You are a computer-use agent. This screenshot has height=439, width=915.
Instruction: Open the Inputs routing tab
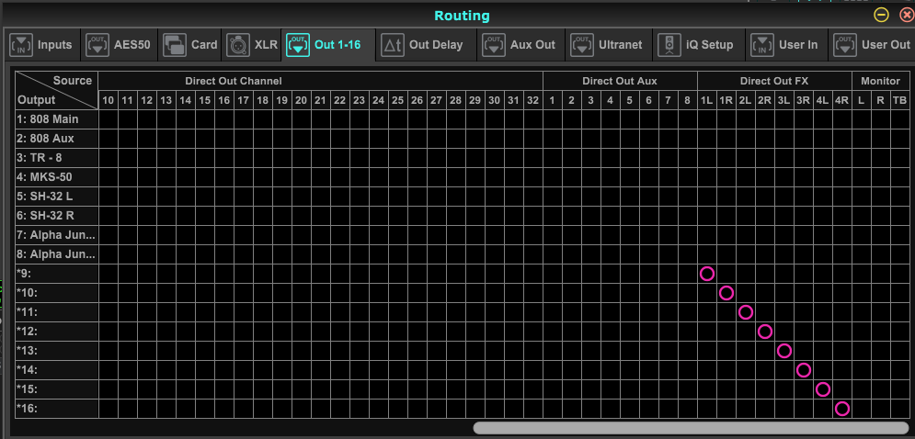pos(42,45)
